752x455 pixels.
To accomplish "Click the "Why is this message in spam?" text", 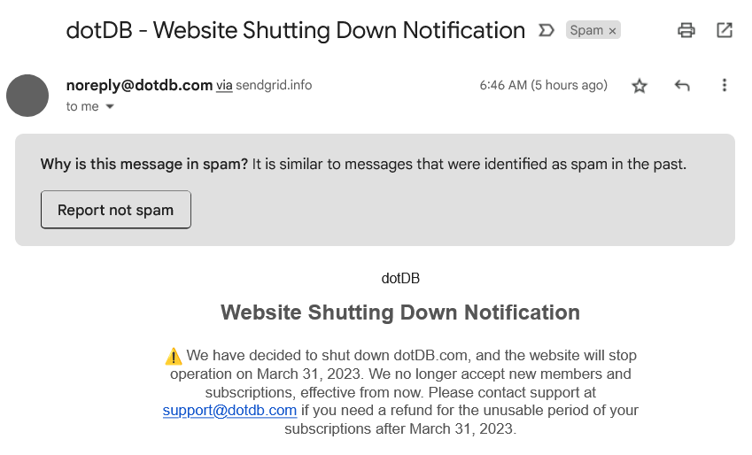I will pyautogui.click(x=143, y=164).
